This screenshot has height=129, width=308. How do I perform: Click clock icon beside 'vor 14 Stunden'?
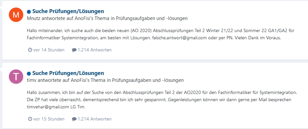(30, 50)
